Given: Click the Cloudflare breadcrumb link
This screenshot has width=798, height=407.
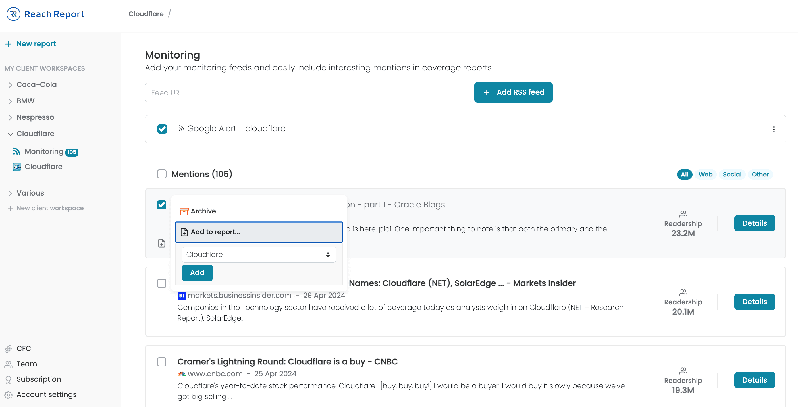Looking at the screenshot, I should click(x=146, y=14).
